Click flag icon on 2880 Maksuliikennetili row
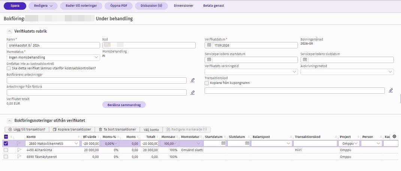Image resolution: width=401 pixels, height=171 pixels. tap(19, 144)
